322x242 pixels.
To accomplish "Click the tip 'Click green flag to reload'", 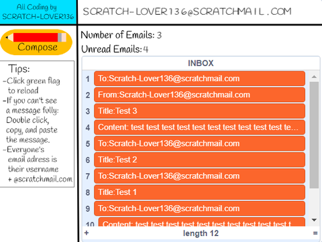I will pos(32,85).
